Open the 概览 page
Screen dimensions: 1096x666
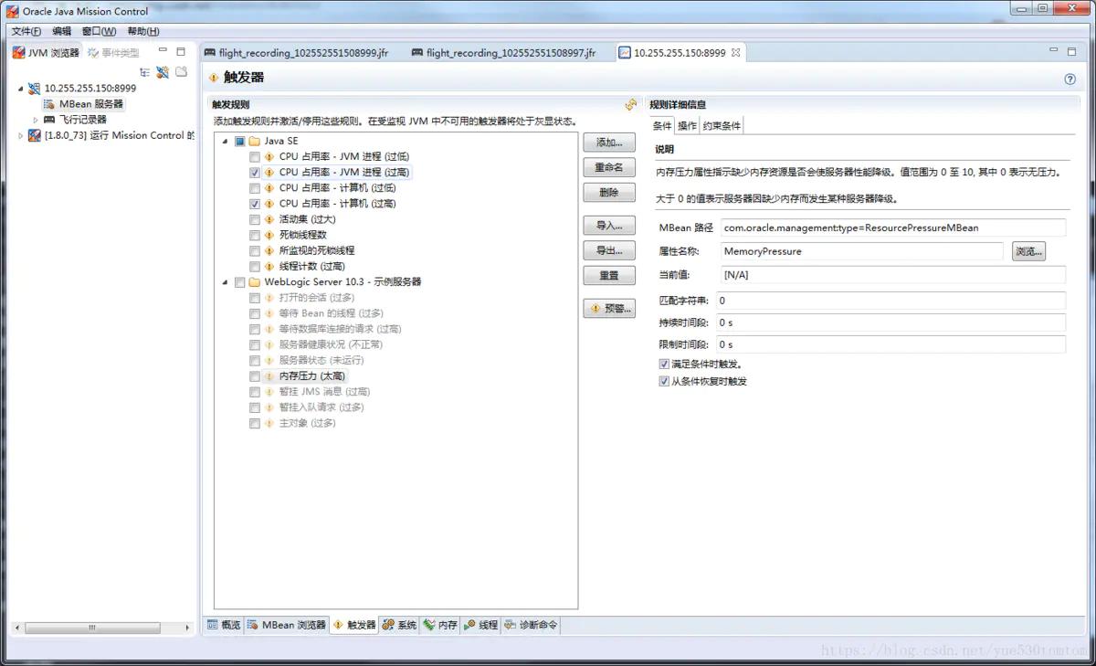[x=224, y=625]
